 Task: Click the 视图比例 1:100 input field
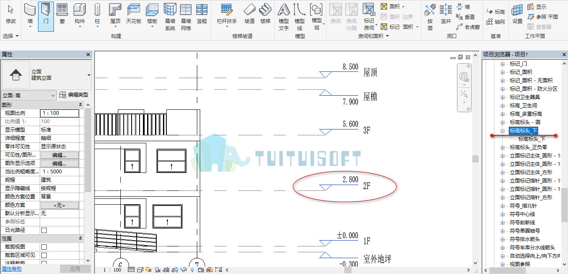(x=59, y=113)
